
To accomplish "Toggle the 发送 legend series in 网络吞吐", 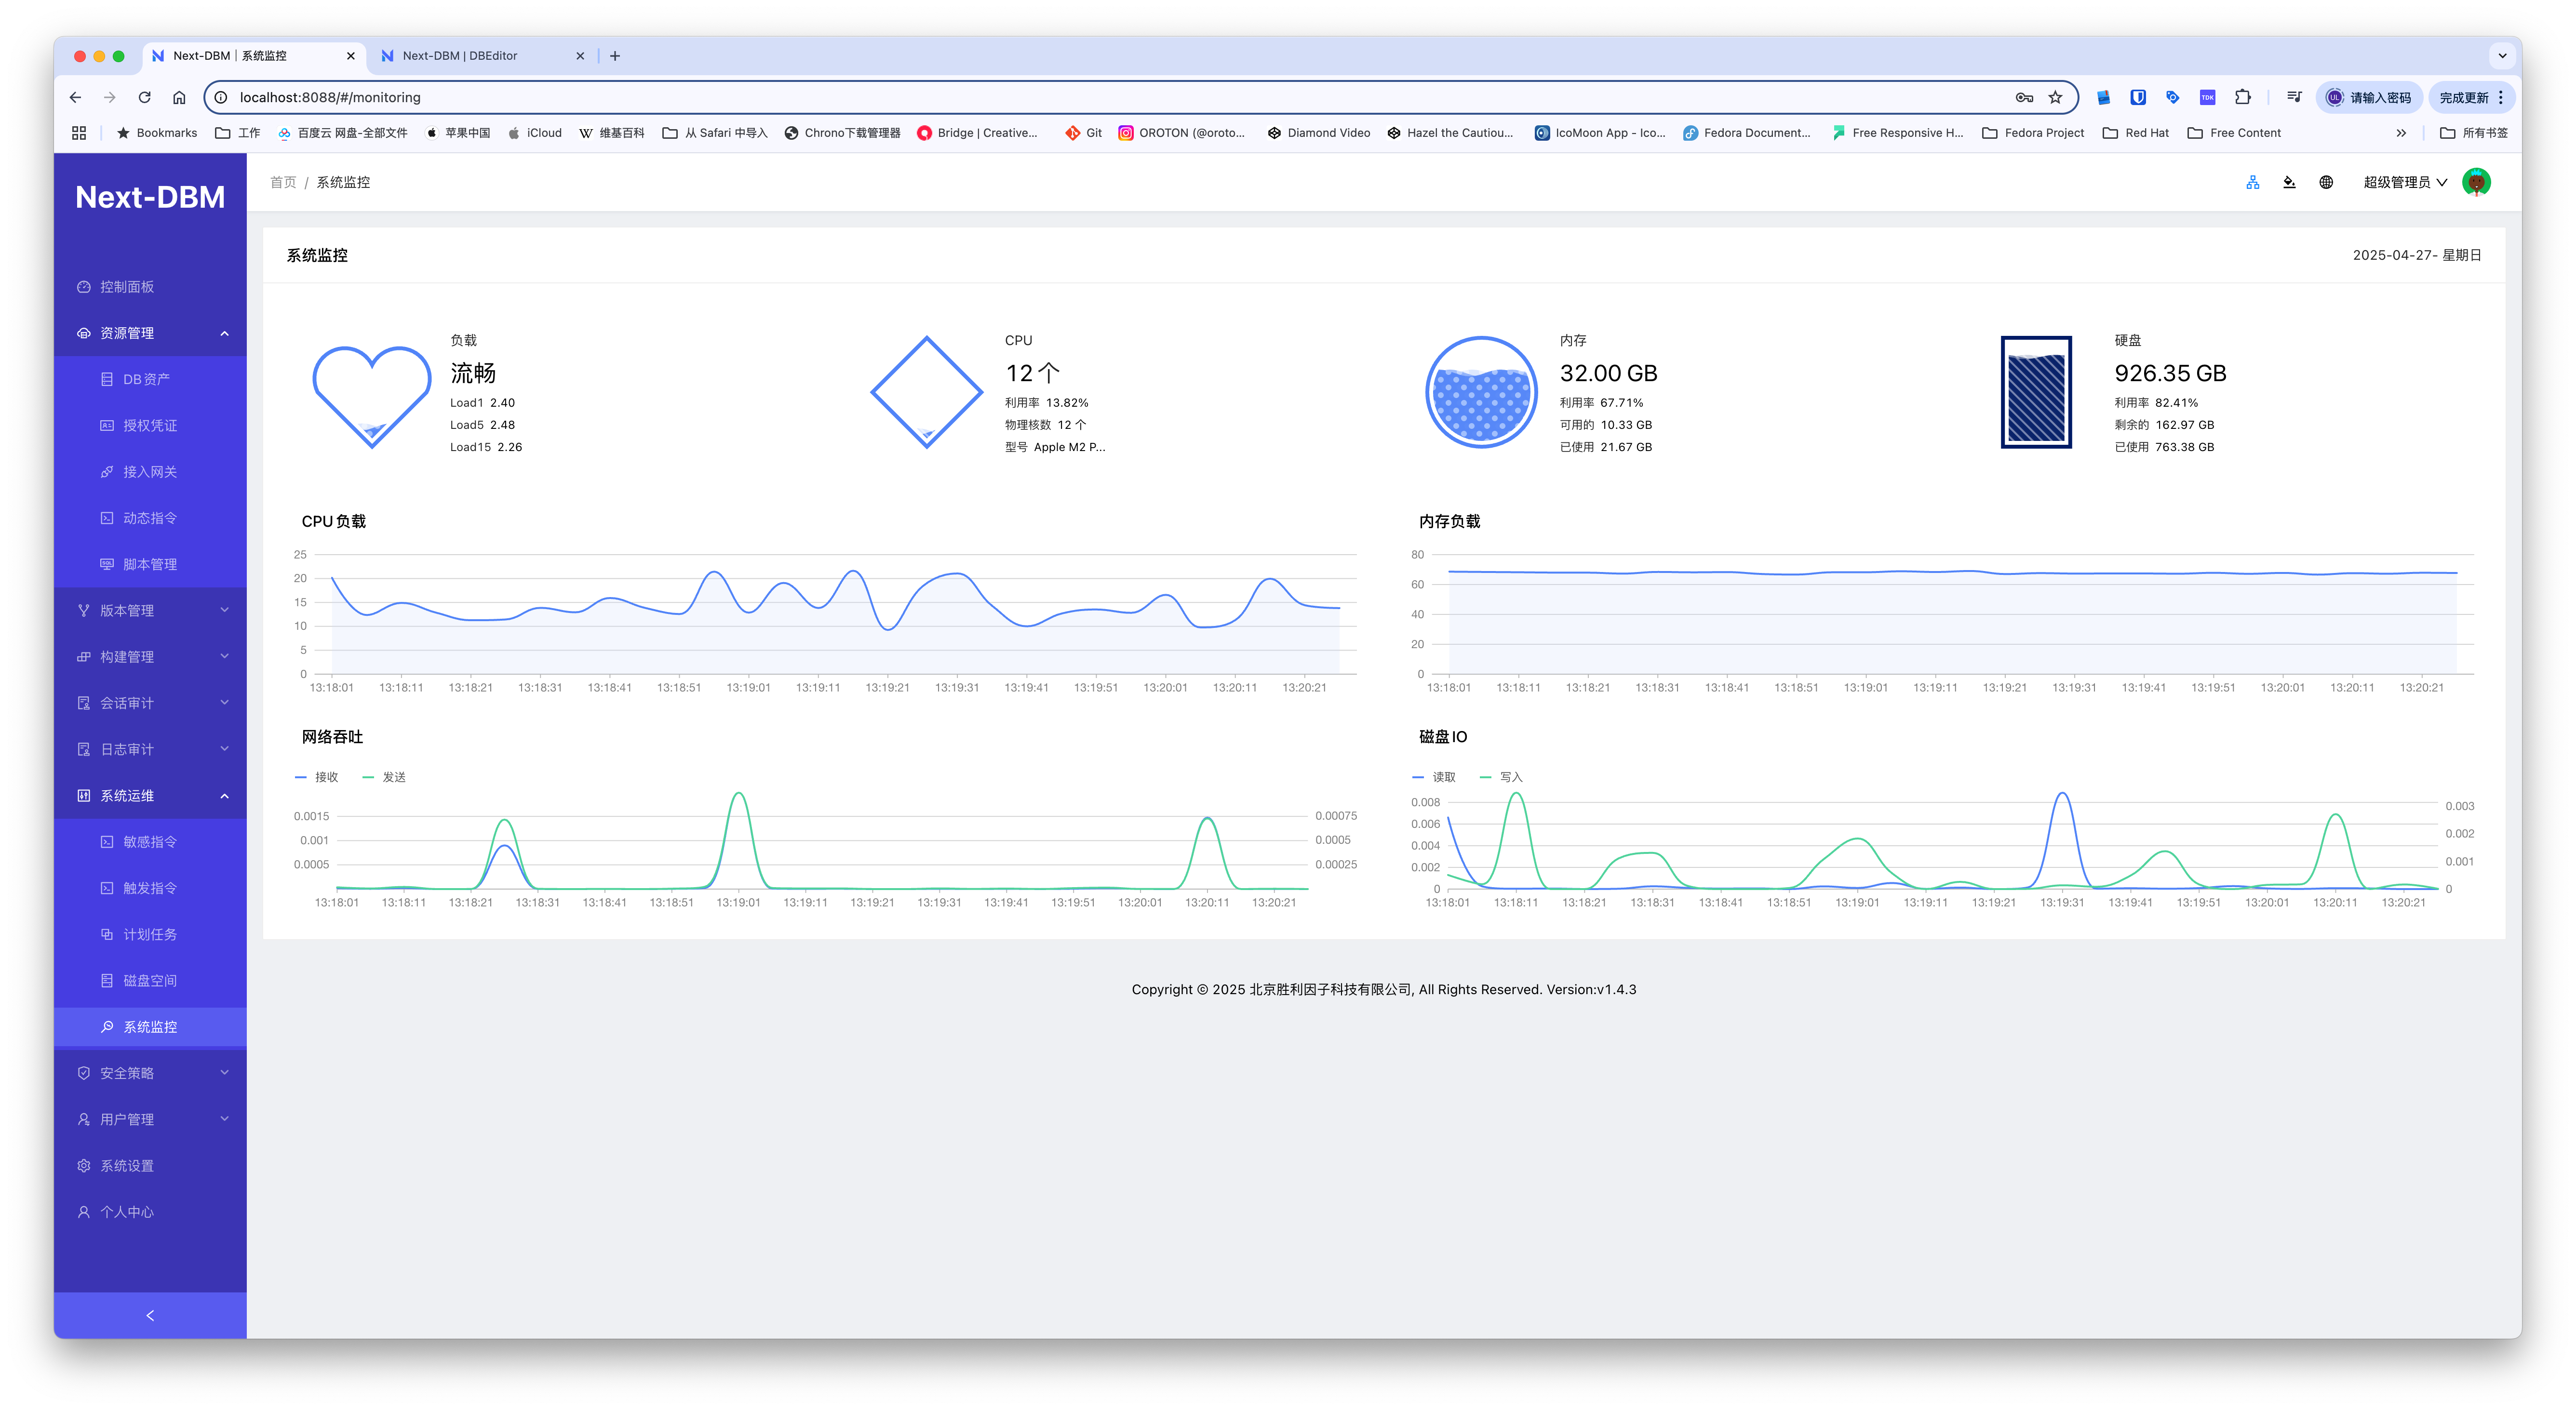I will (x=385, y=777).
